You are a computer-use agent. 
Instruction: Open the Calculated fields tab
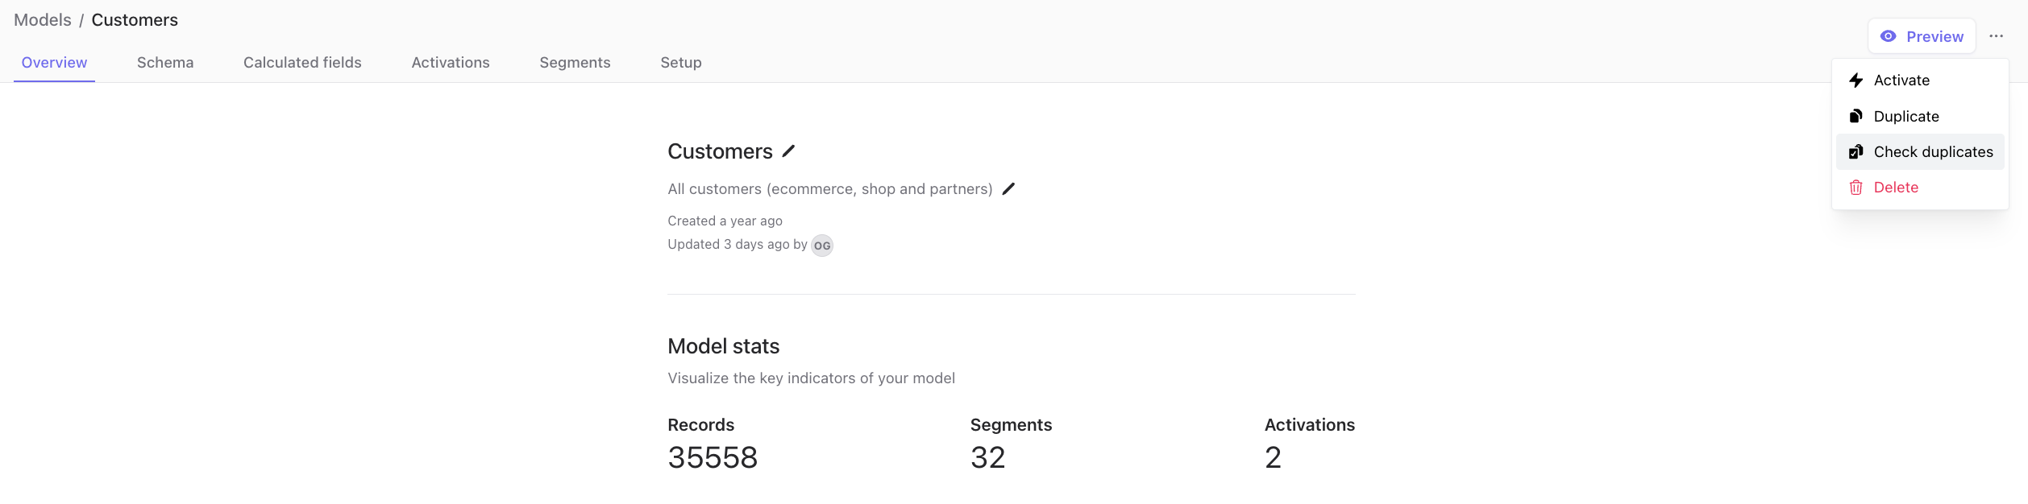click(302, 63)
